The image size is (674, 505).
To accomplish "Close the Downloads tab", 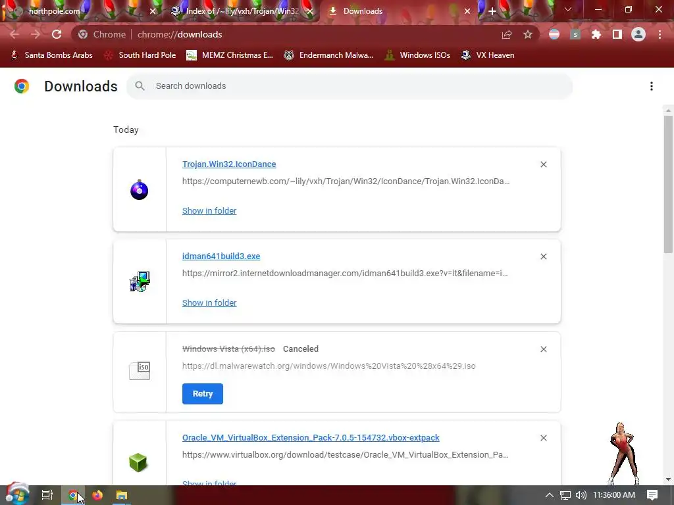I will tap(467, 11).
